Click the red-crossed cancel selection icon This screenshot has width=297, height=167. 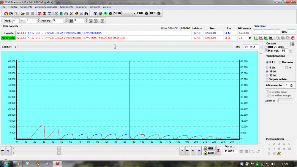pos(261,38)
